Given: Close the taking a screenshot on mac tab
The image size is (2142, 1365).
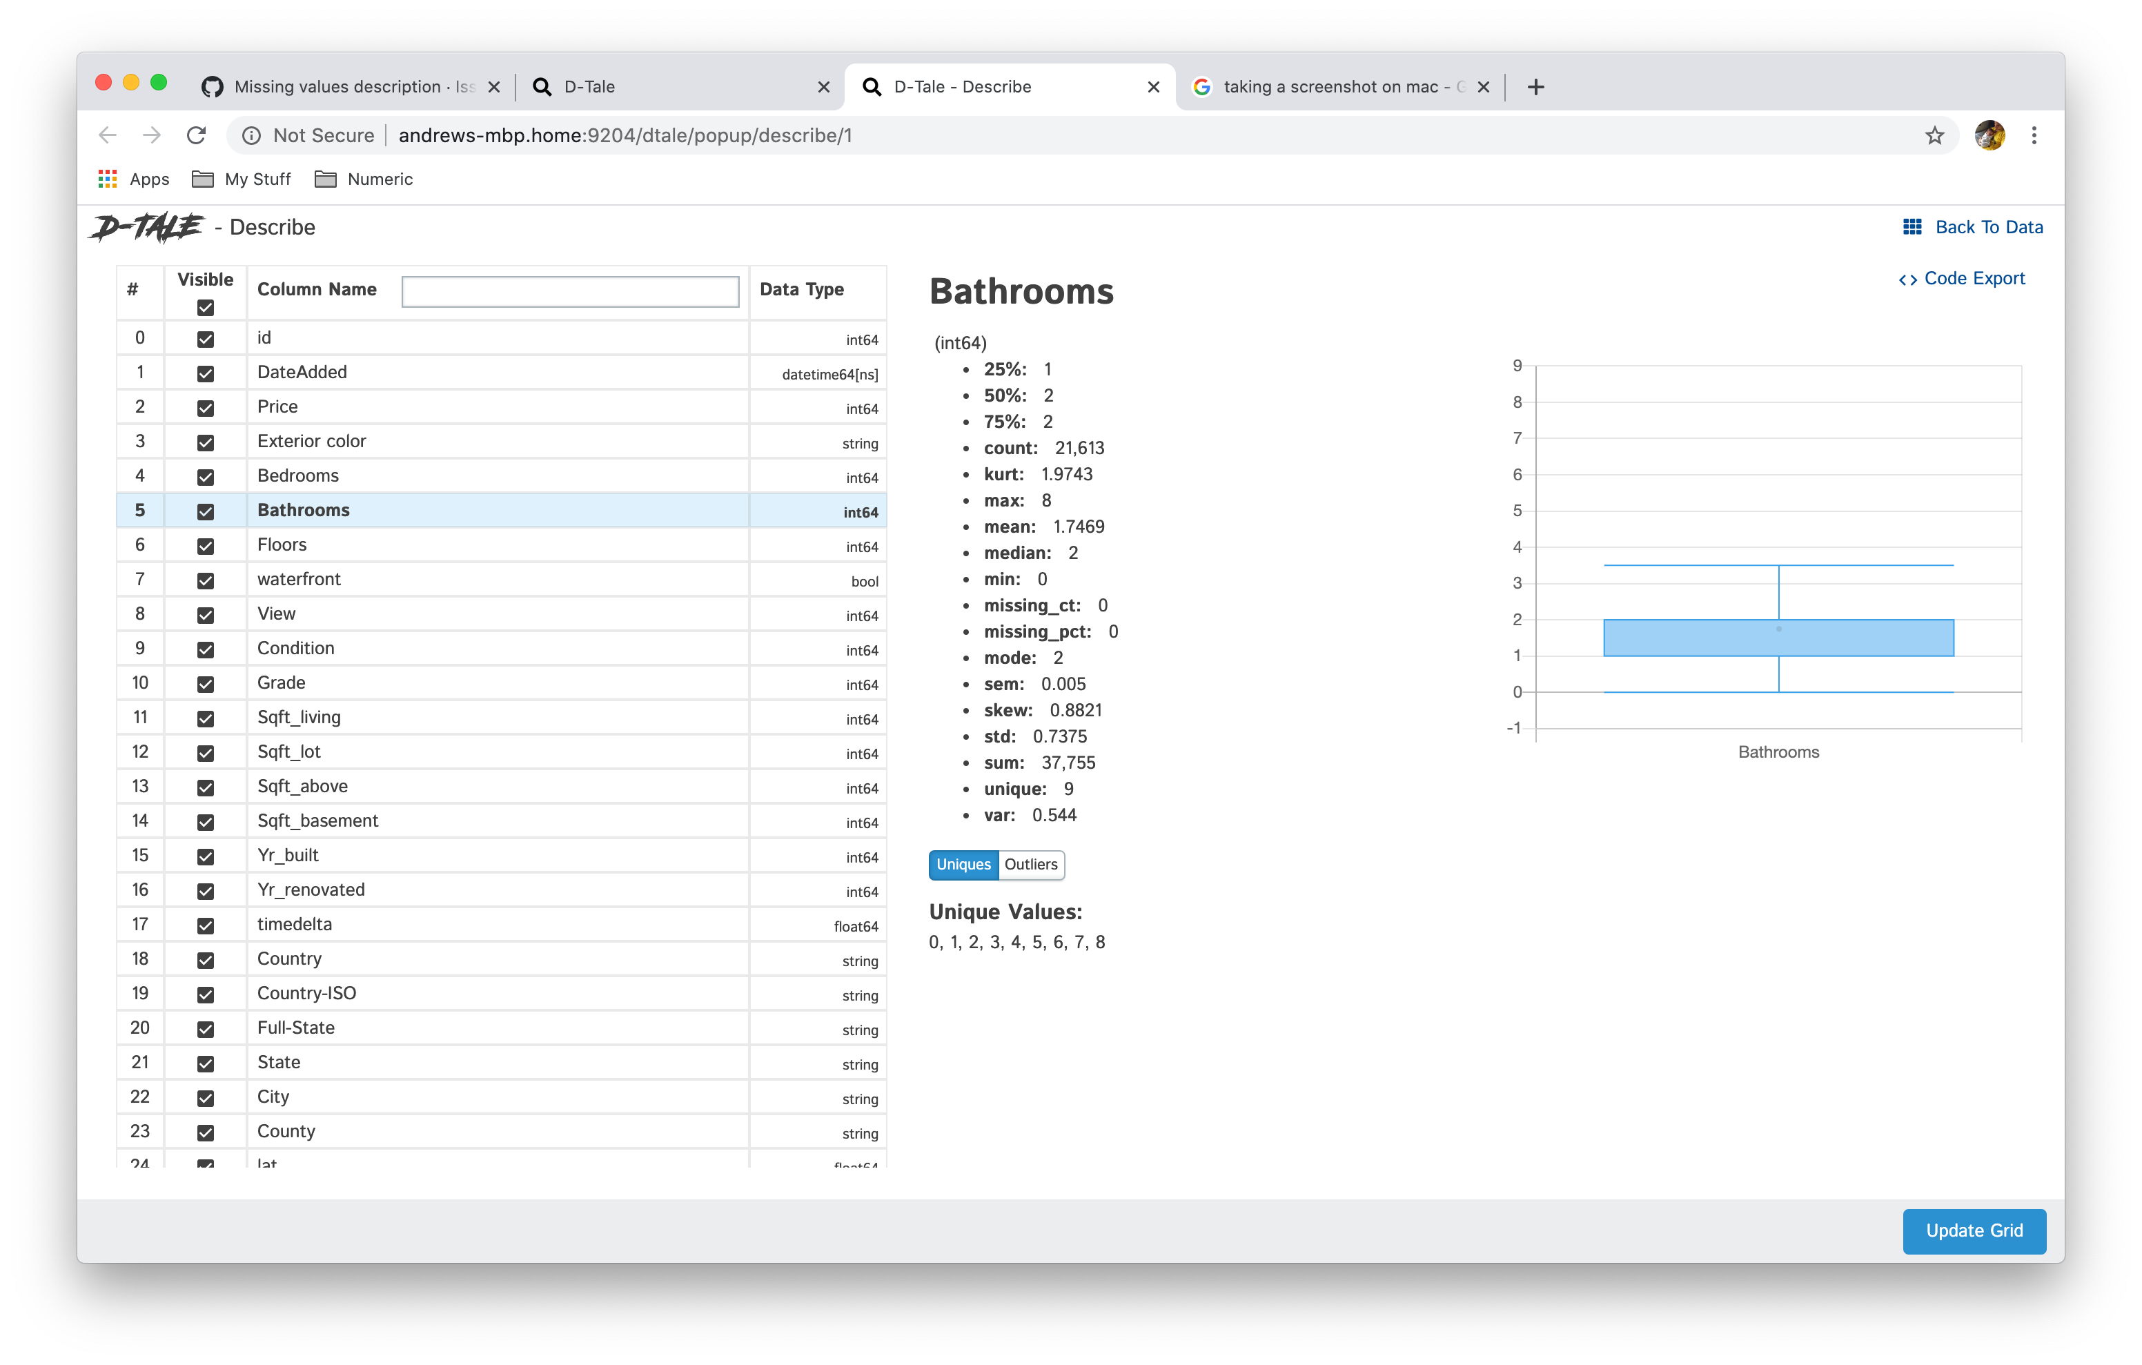Looking at the screenshot, I should click(x=1484, y=87).
